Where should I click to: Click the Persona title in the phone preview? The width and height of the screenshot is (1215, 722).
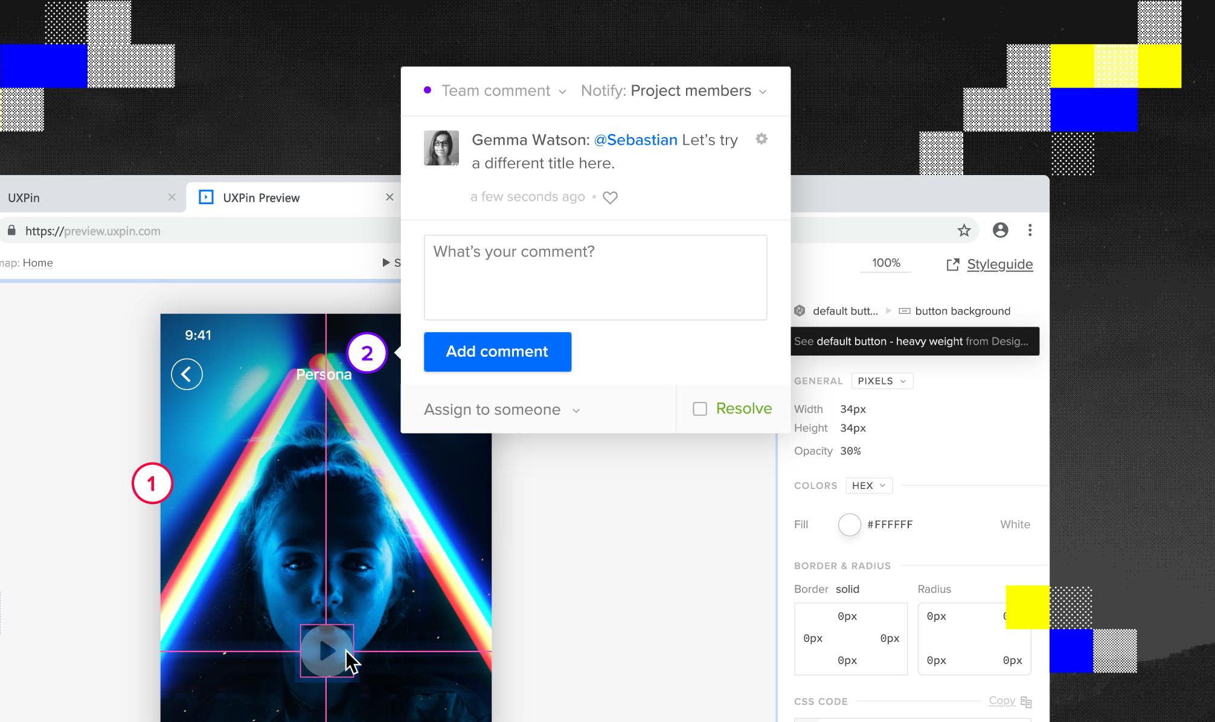click(x=324, y=375)
